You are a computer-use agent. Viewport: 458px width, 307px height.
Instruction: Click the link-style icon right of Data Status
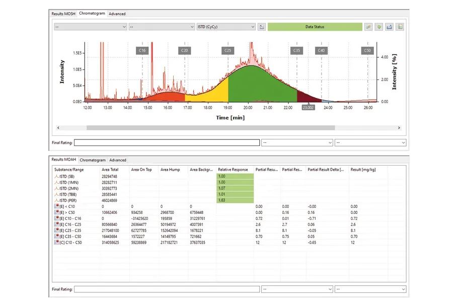click(368, 27)
